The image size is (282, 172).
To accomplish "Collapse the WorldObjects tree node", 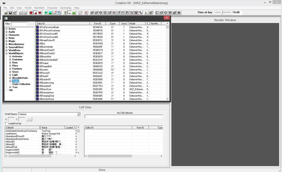I will (6, 53).
